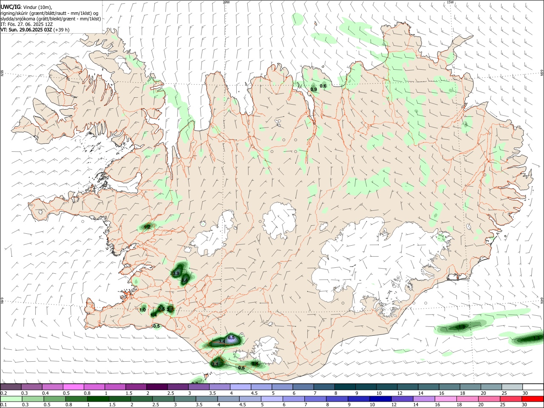Pick the darkest purple sleet swatch starting at 2

pyautogui.click(x=156, y=387)
